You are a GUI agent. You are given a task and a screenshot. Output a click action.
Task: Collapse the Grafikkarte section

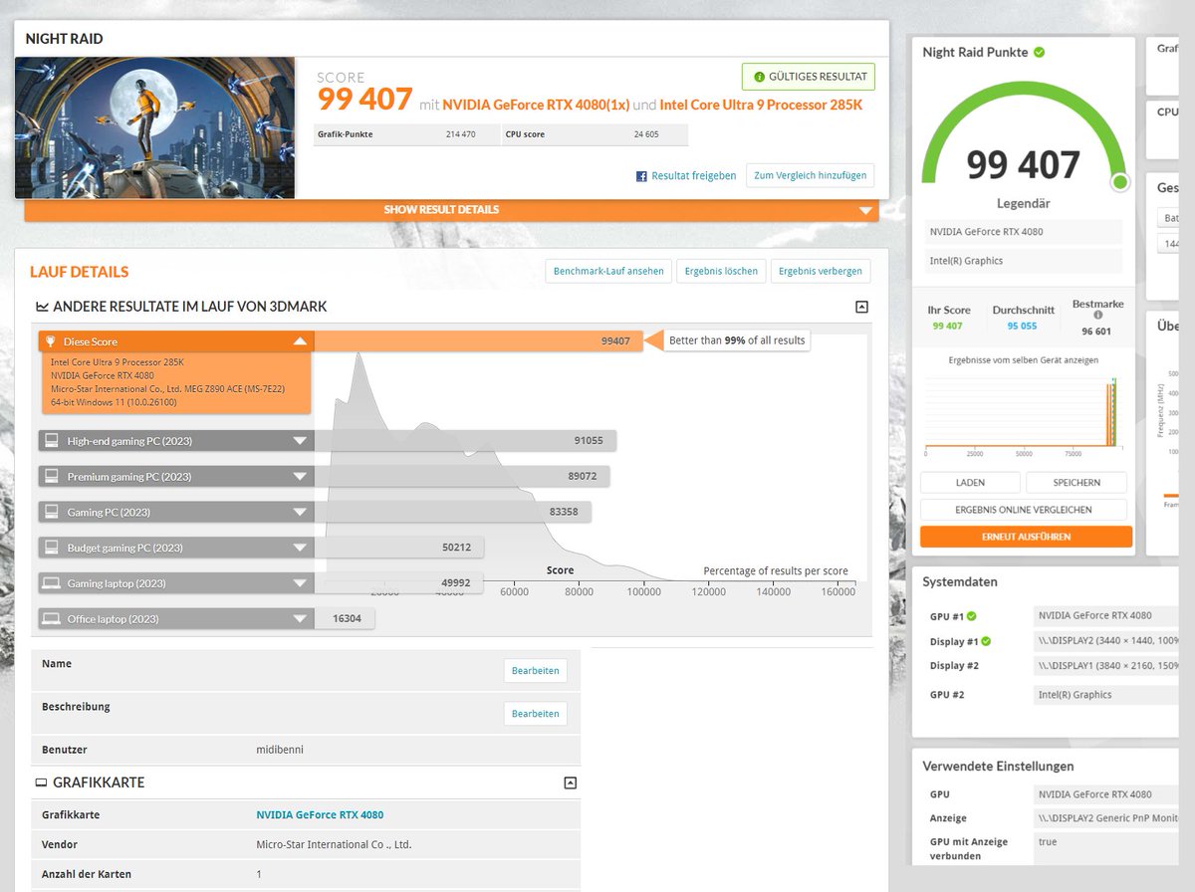click(571, 783)
